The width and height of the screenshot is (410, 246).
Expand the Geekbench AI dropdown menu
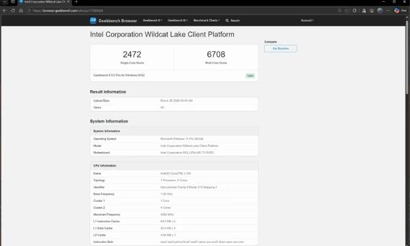(178, 20)
